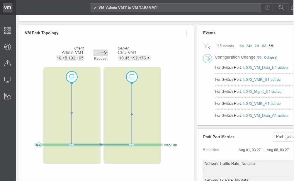
Task: Select the network topology icon in sidebar
Action: [8, 47]
